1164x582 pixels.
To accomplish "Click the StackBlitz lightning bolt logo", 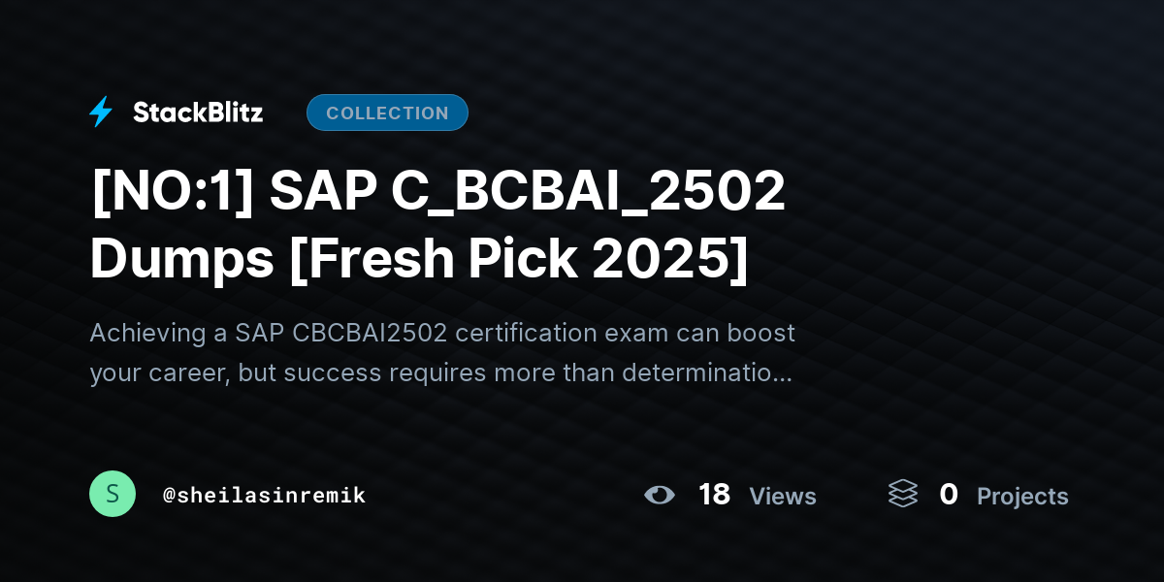I will click(x=101, y=113).
